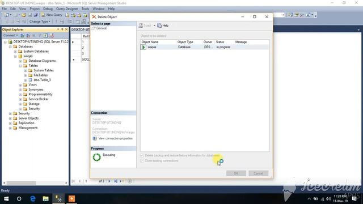Select the waqas row in object list

click(205, 47)
